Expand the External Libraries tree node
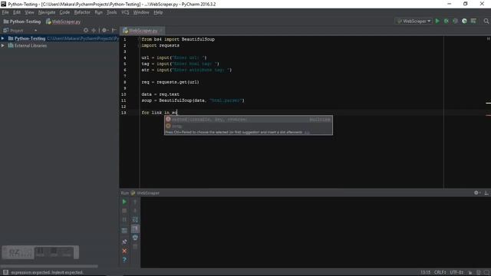The height and width of the screenshot is (276, 491). point(3,46)
